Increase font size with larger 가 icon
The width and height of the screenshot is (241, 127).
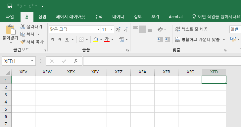click(119, 29)
